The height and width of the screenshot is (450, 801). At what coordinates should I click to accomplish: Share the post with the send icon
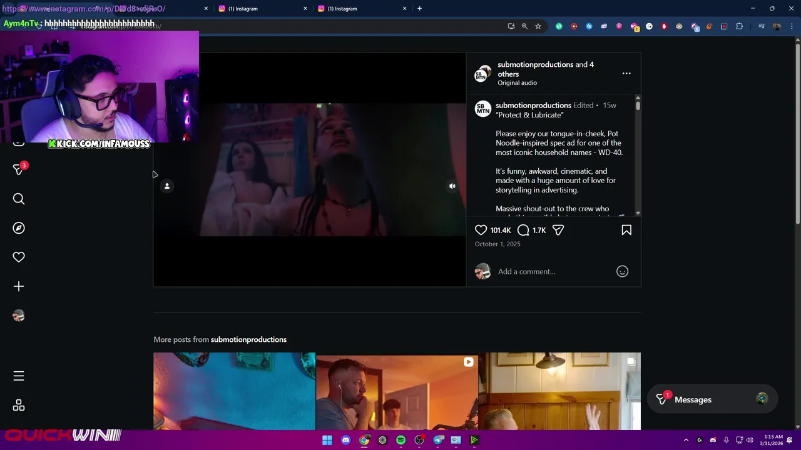tap(558, 230)
